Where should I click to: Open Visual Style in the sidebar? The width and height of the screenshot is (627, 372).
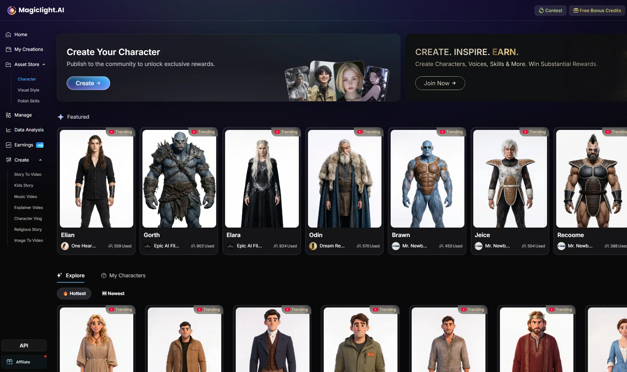coord(28,90)
